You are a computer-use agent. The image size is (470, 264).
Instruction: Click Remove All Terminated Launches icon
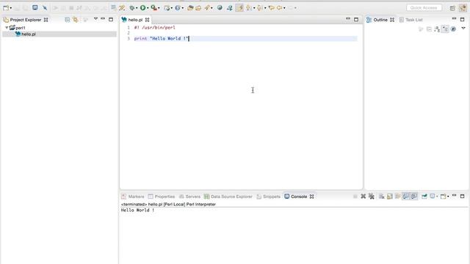tap(372, 197)
